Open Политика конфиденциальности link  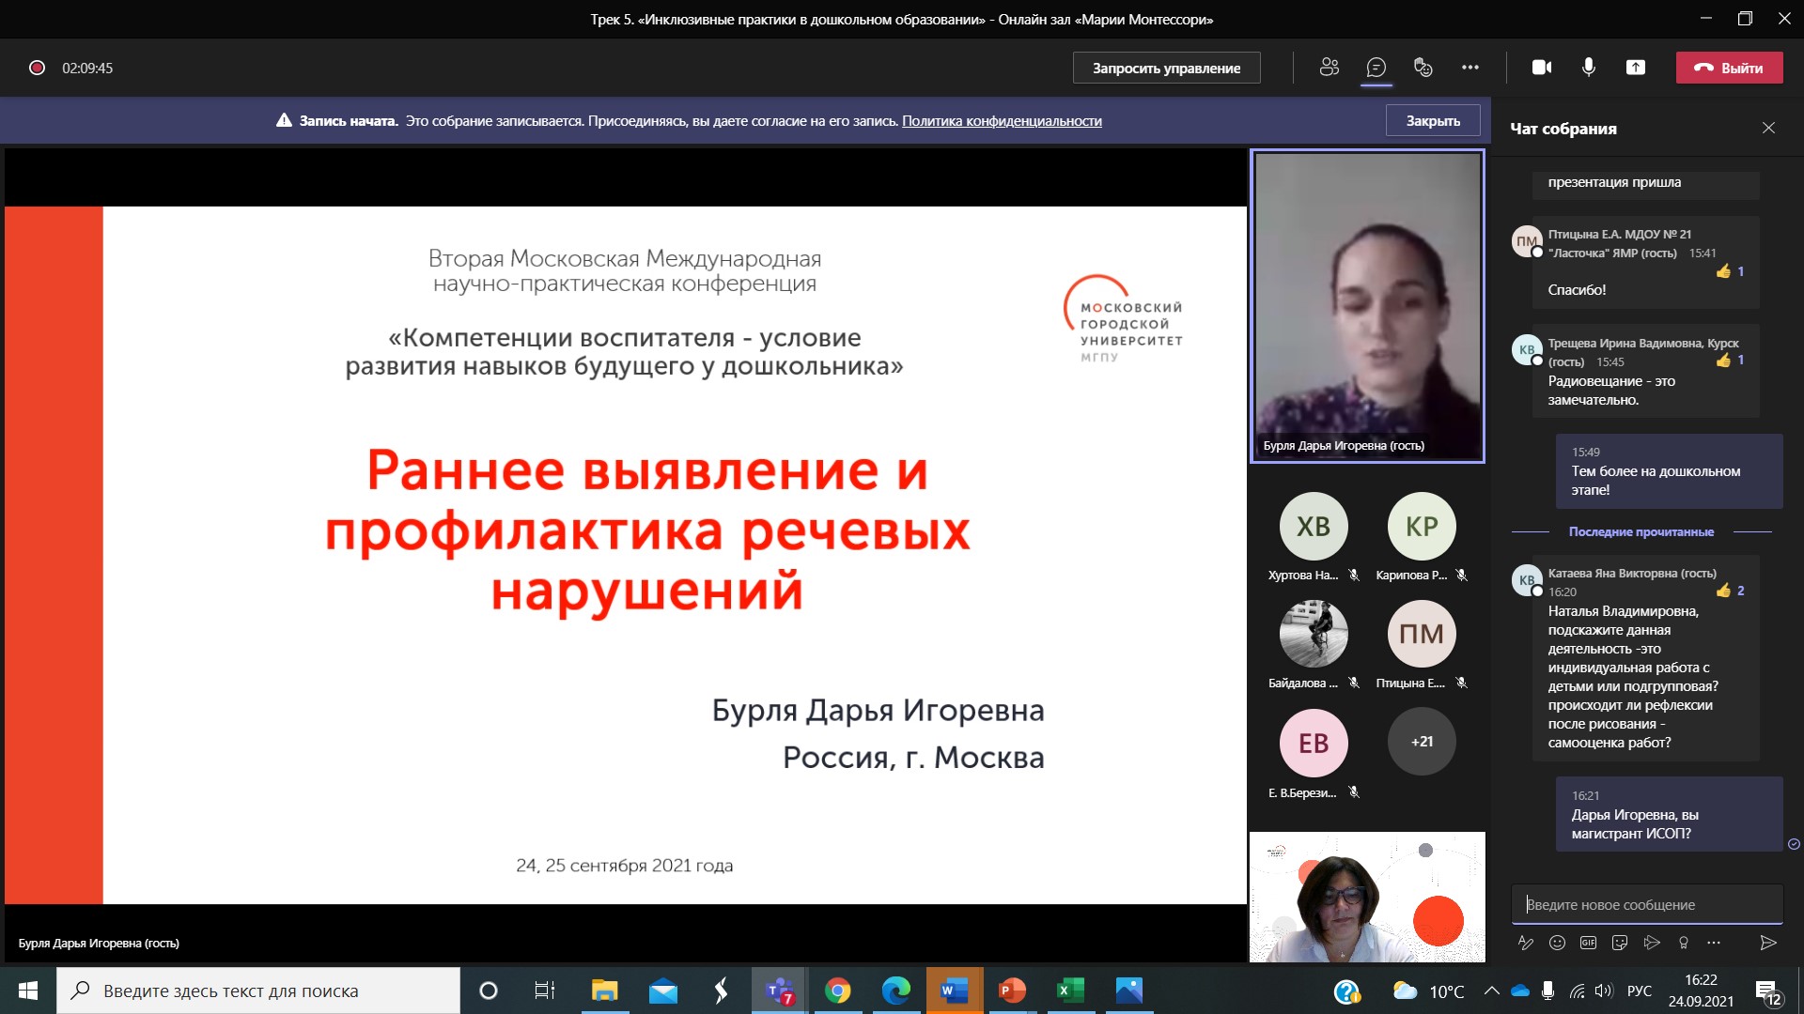click(1002, 121)
